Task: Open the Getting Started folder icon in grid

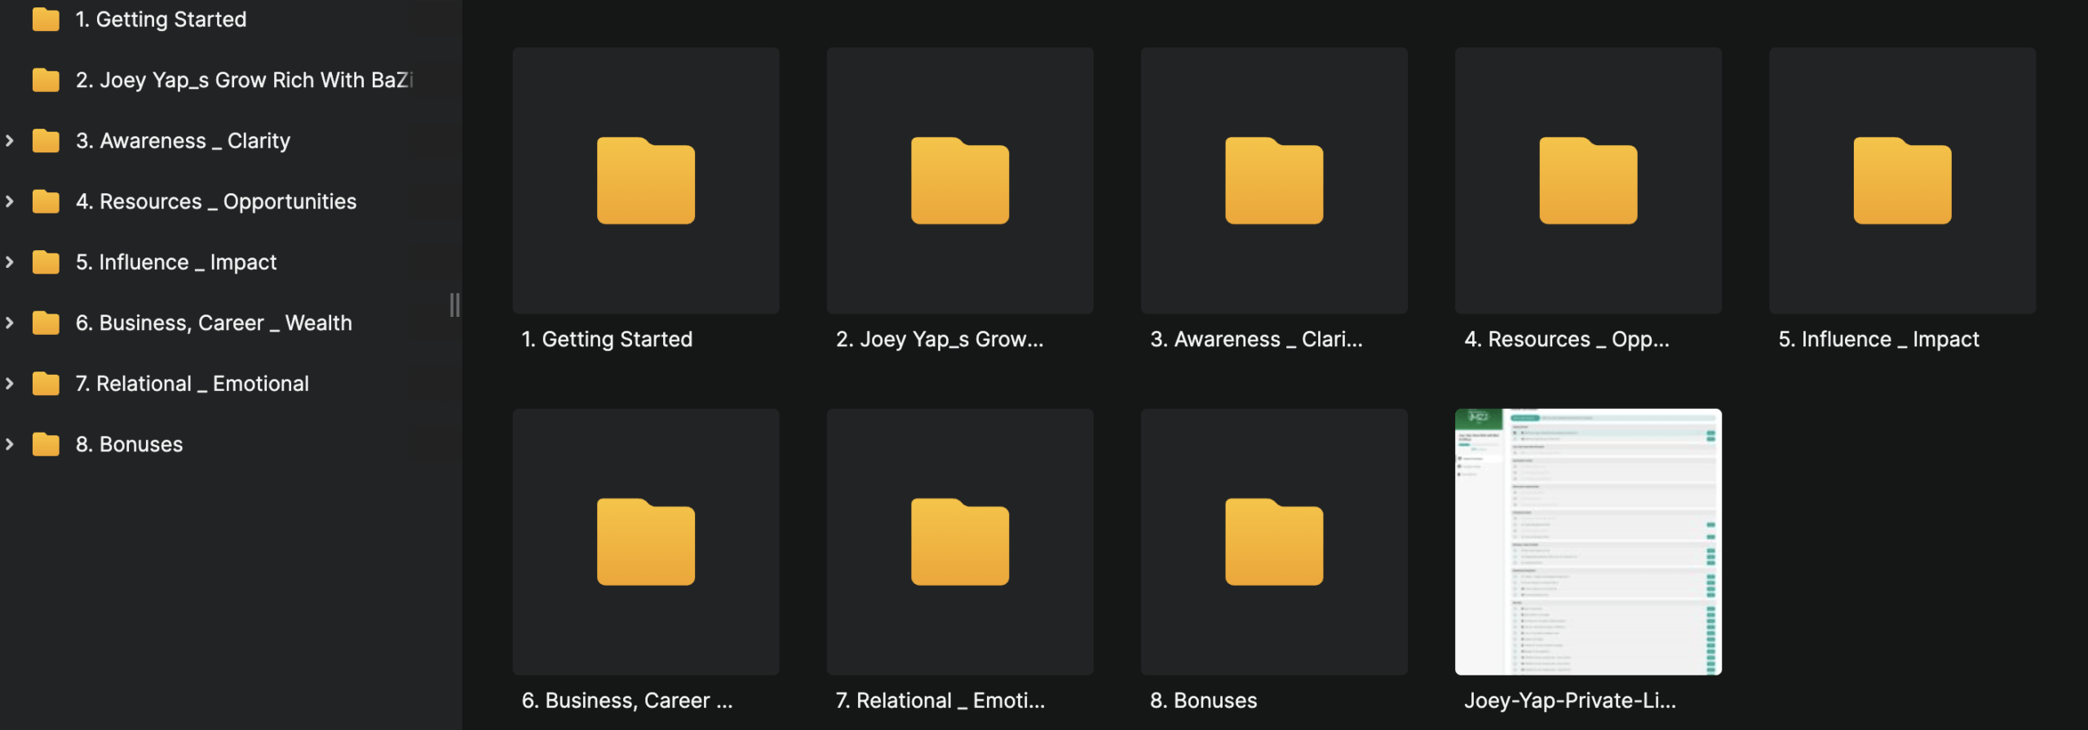Action: [x=645, y=180]
